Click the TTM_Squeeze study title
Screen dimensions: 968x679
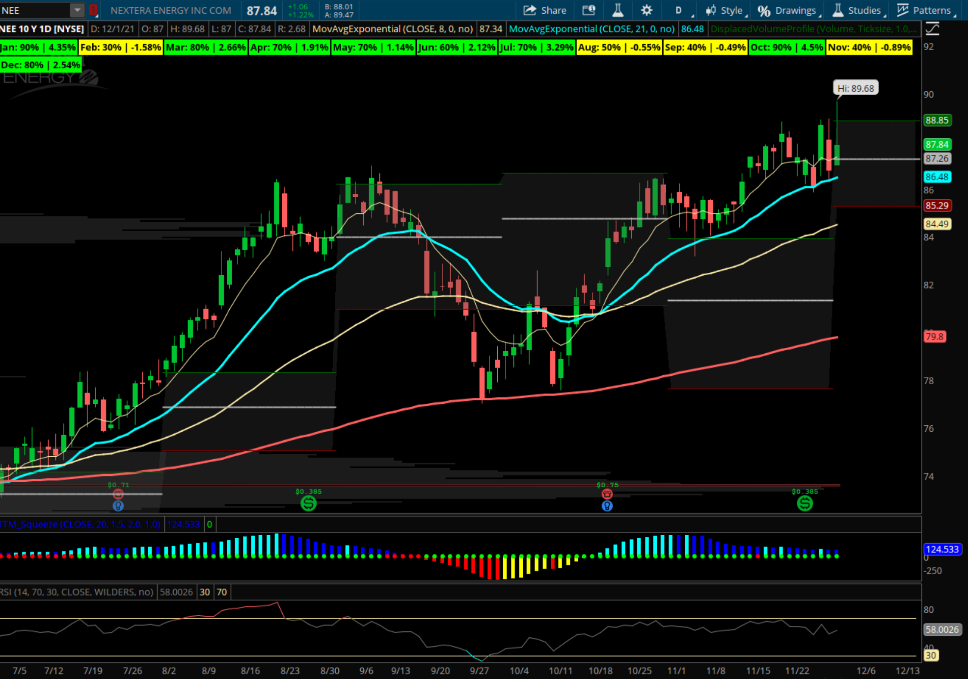pyautogui.click(x=80, y=524)
